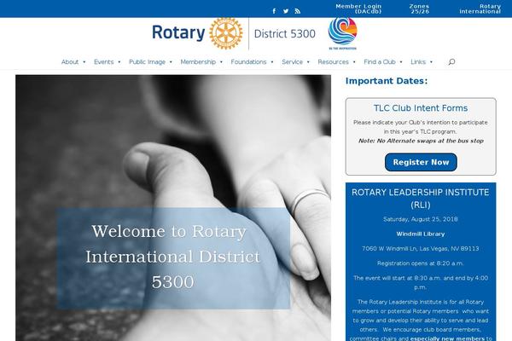Open the Rotary International link
Screen dimensions: 512x341
coord(480,9)
